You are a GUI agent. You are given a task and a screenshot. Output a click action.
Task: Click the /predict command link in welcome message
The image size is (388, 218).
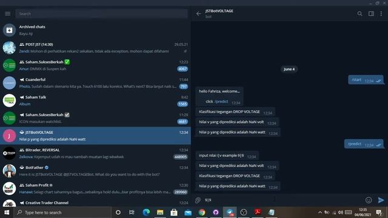click(x=221, y=101)
